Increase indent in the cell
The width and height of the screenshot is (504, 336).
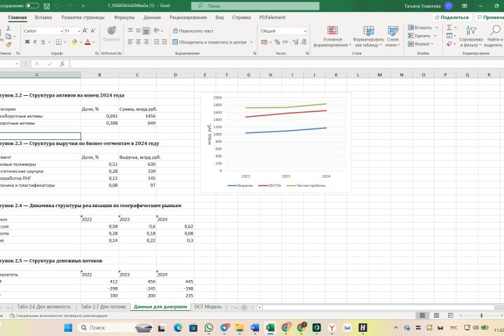164,42
